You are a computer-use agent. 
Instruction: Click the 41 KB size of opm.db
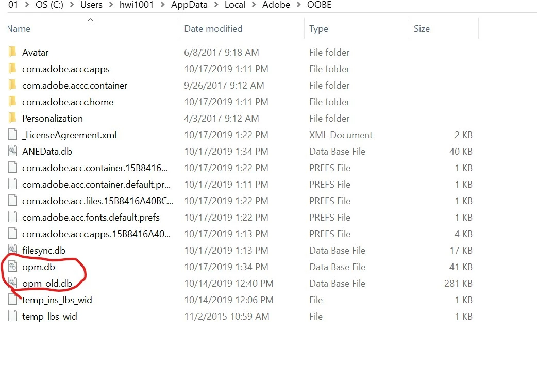click(461, 267)
